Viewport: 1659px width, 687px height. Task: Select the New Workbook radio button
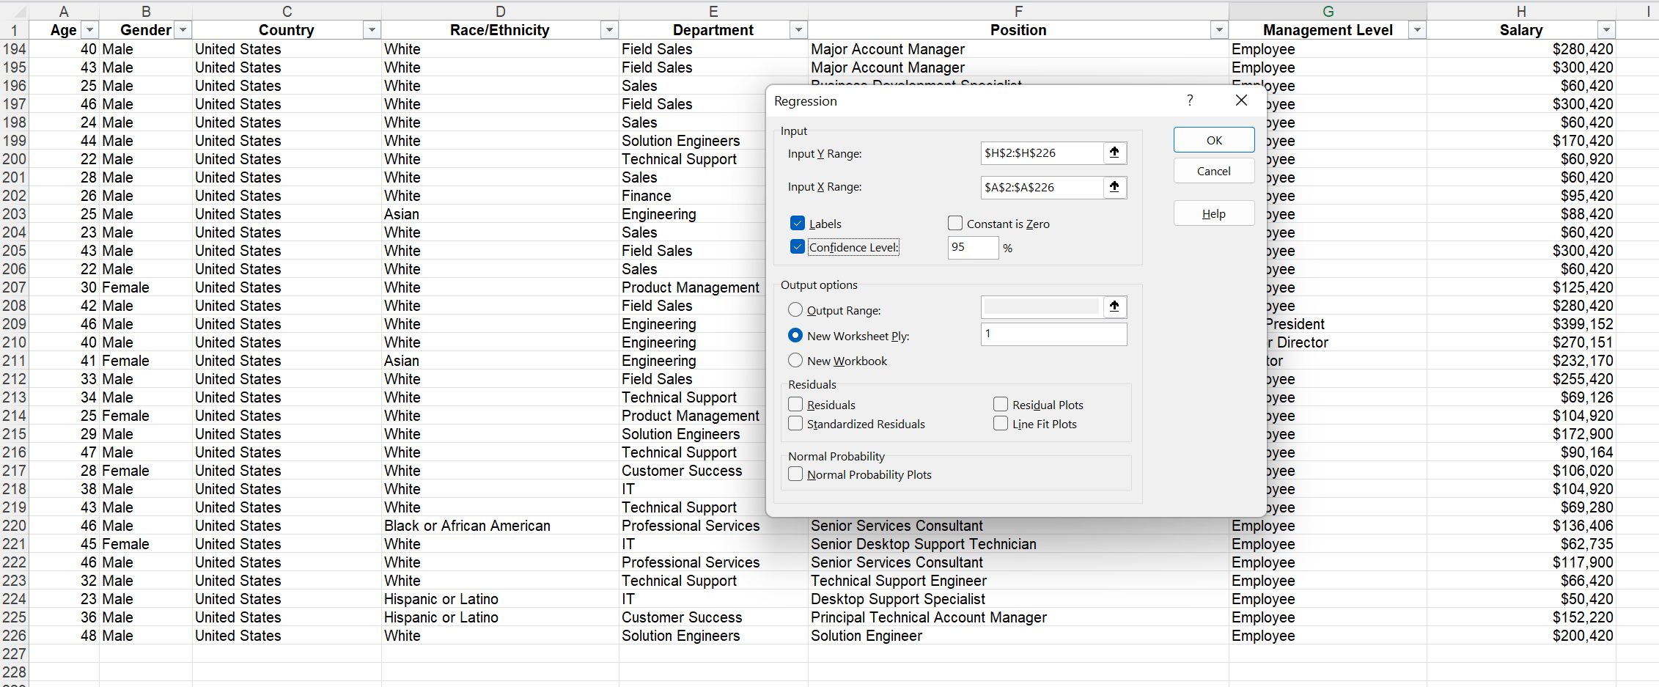tap(795, 360)
